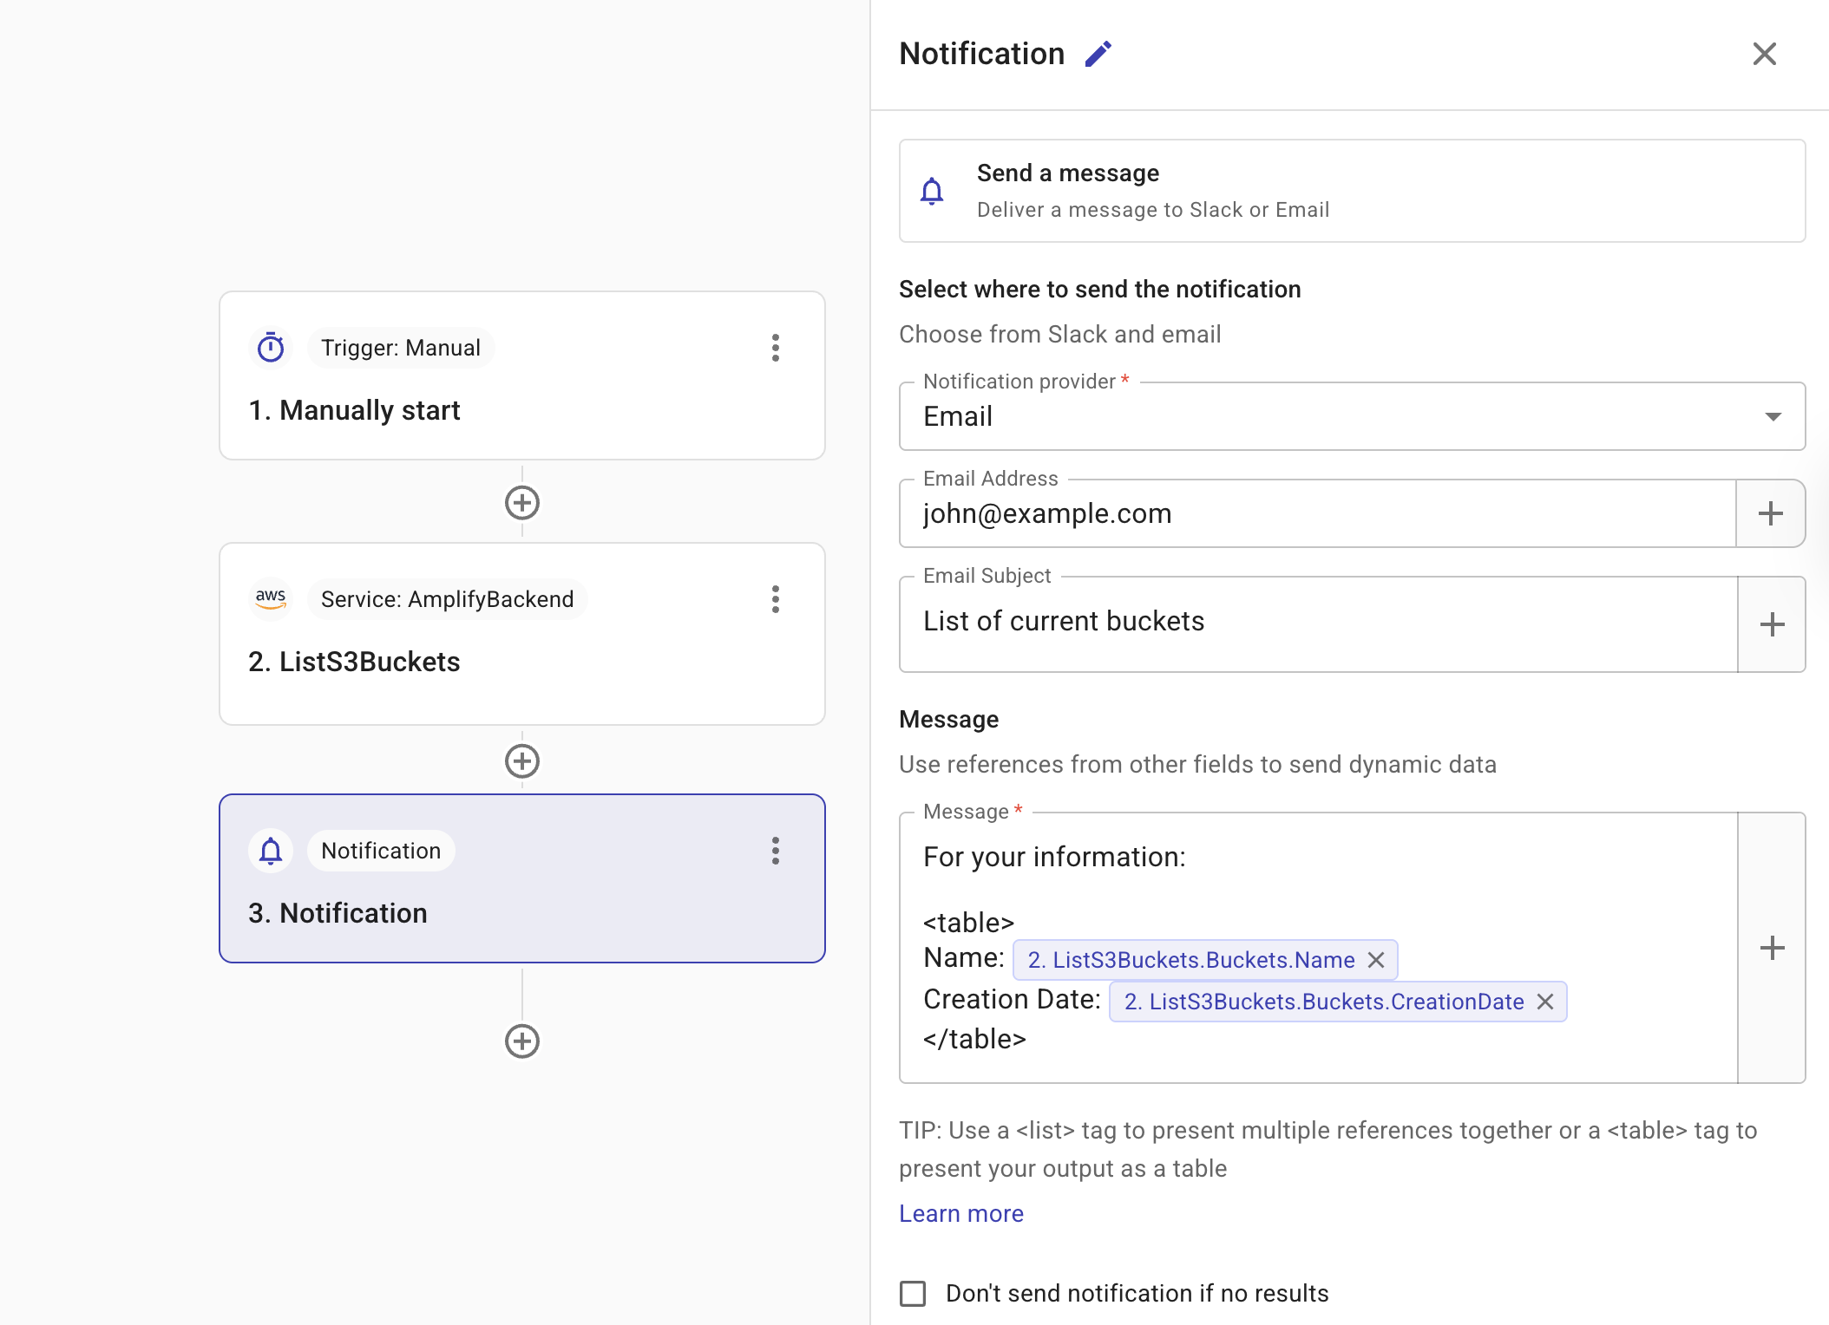Click the Learn more link
The height and width of the screenshot is (1325, 1829).
tap(960, 1213)
